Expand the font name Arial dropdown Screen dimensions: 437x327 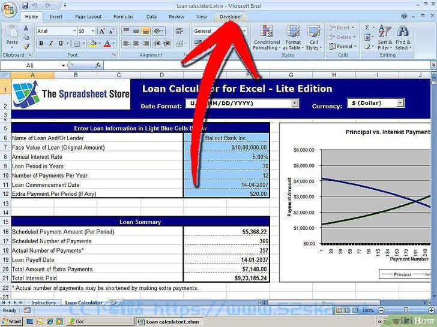pos(74,31)
